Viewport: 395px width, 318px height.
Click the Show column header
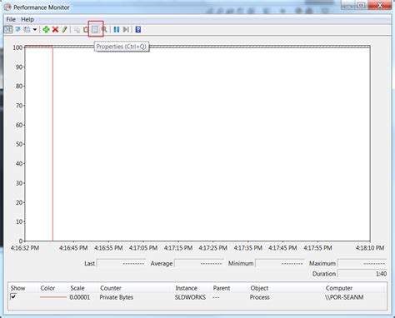point(17,288)
